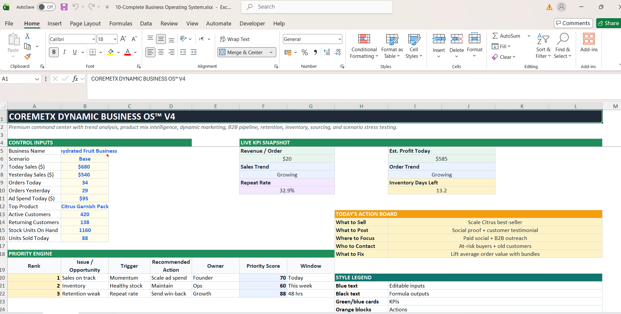Click Decrease Font Size icon
Image resolution: width=621 pixels, height=314 pixels.
pos(134,39)
